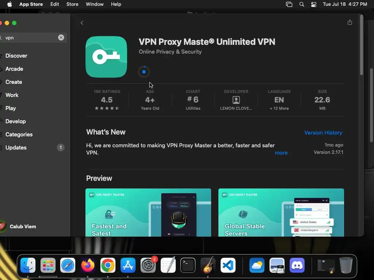
Task: Open the App Store menu
Action: tap(31, 4)
